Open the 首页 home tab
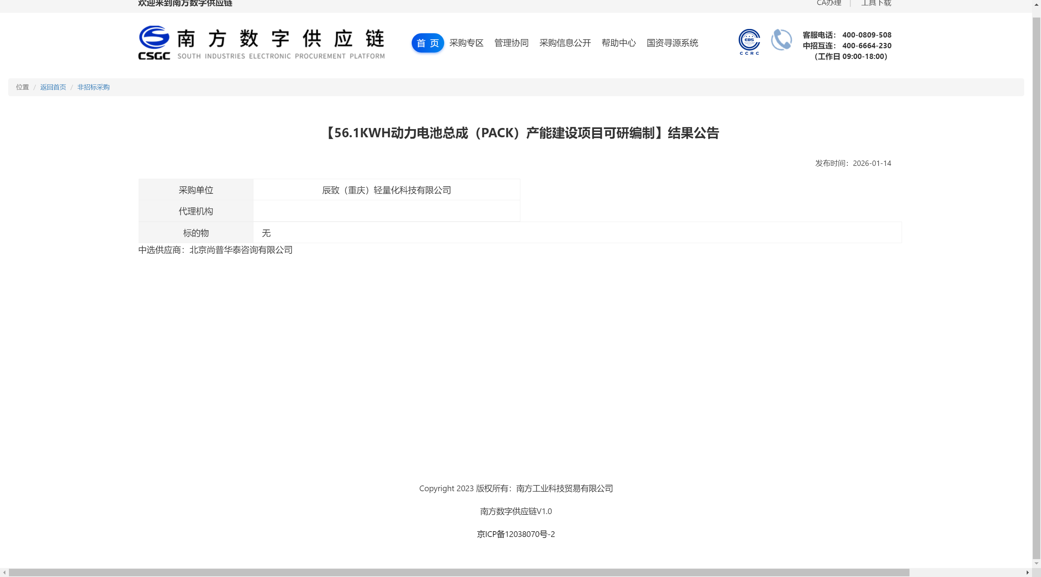This screenshot has width=1041, height=577. point(427,43)
